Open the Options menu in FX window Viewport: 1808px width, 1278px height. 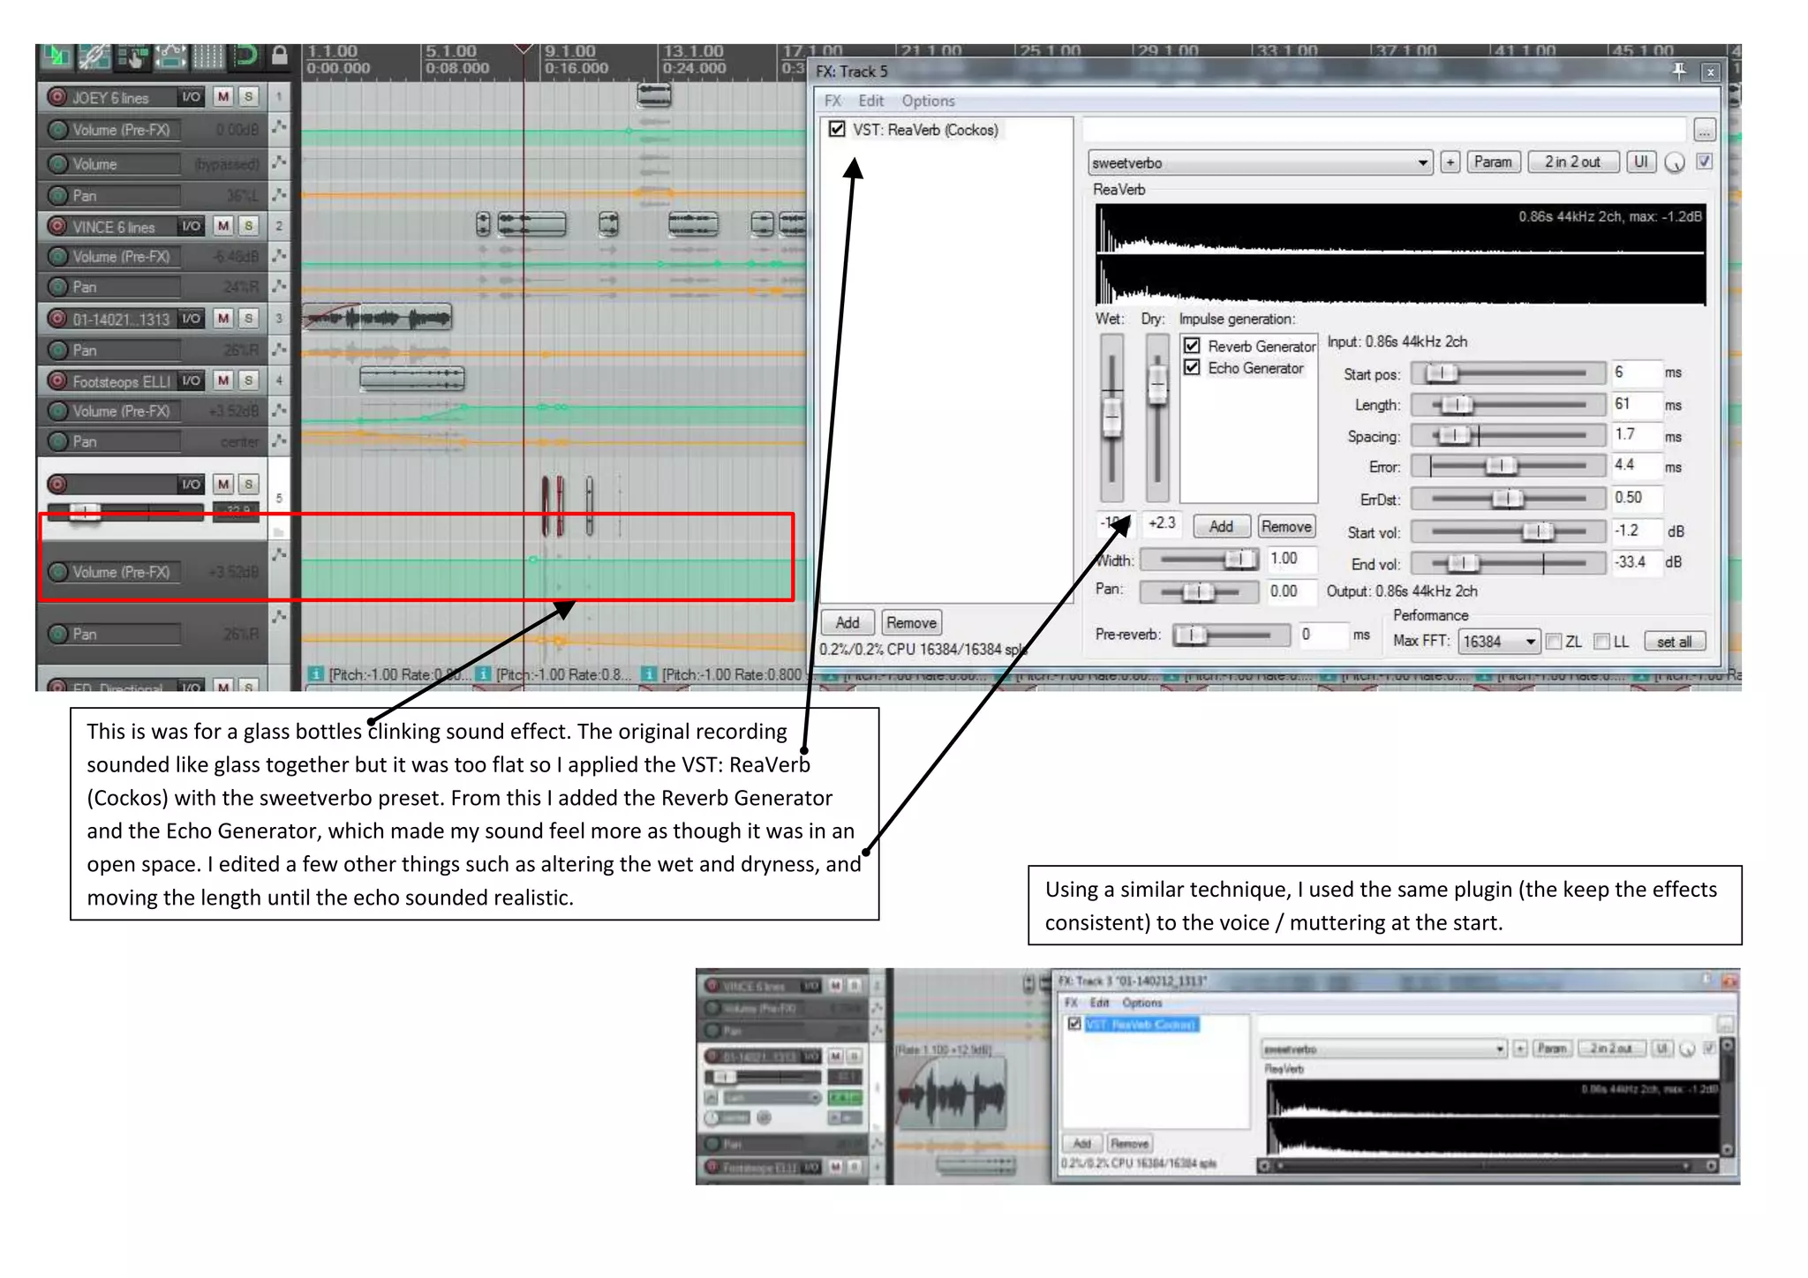coord(928,101)
